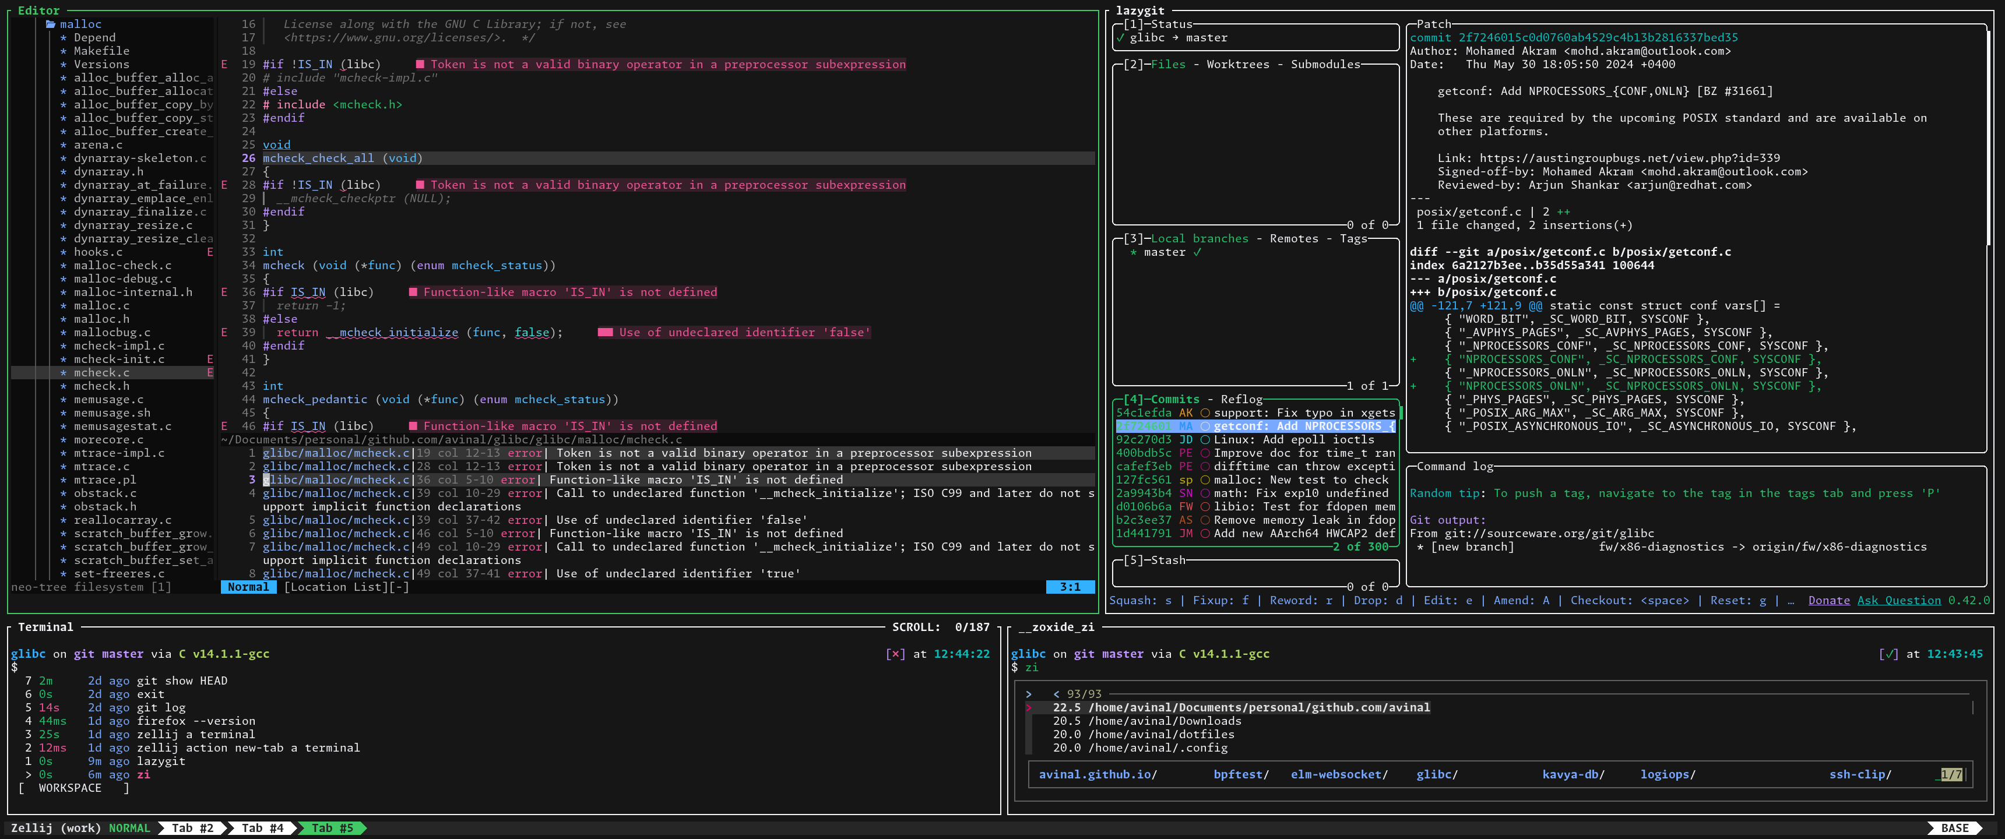This screenshot has width=2005, height=839.
Task: Select commit b2c3ee37 Remove memory leak
Action: pos(1255,520)
